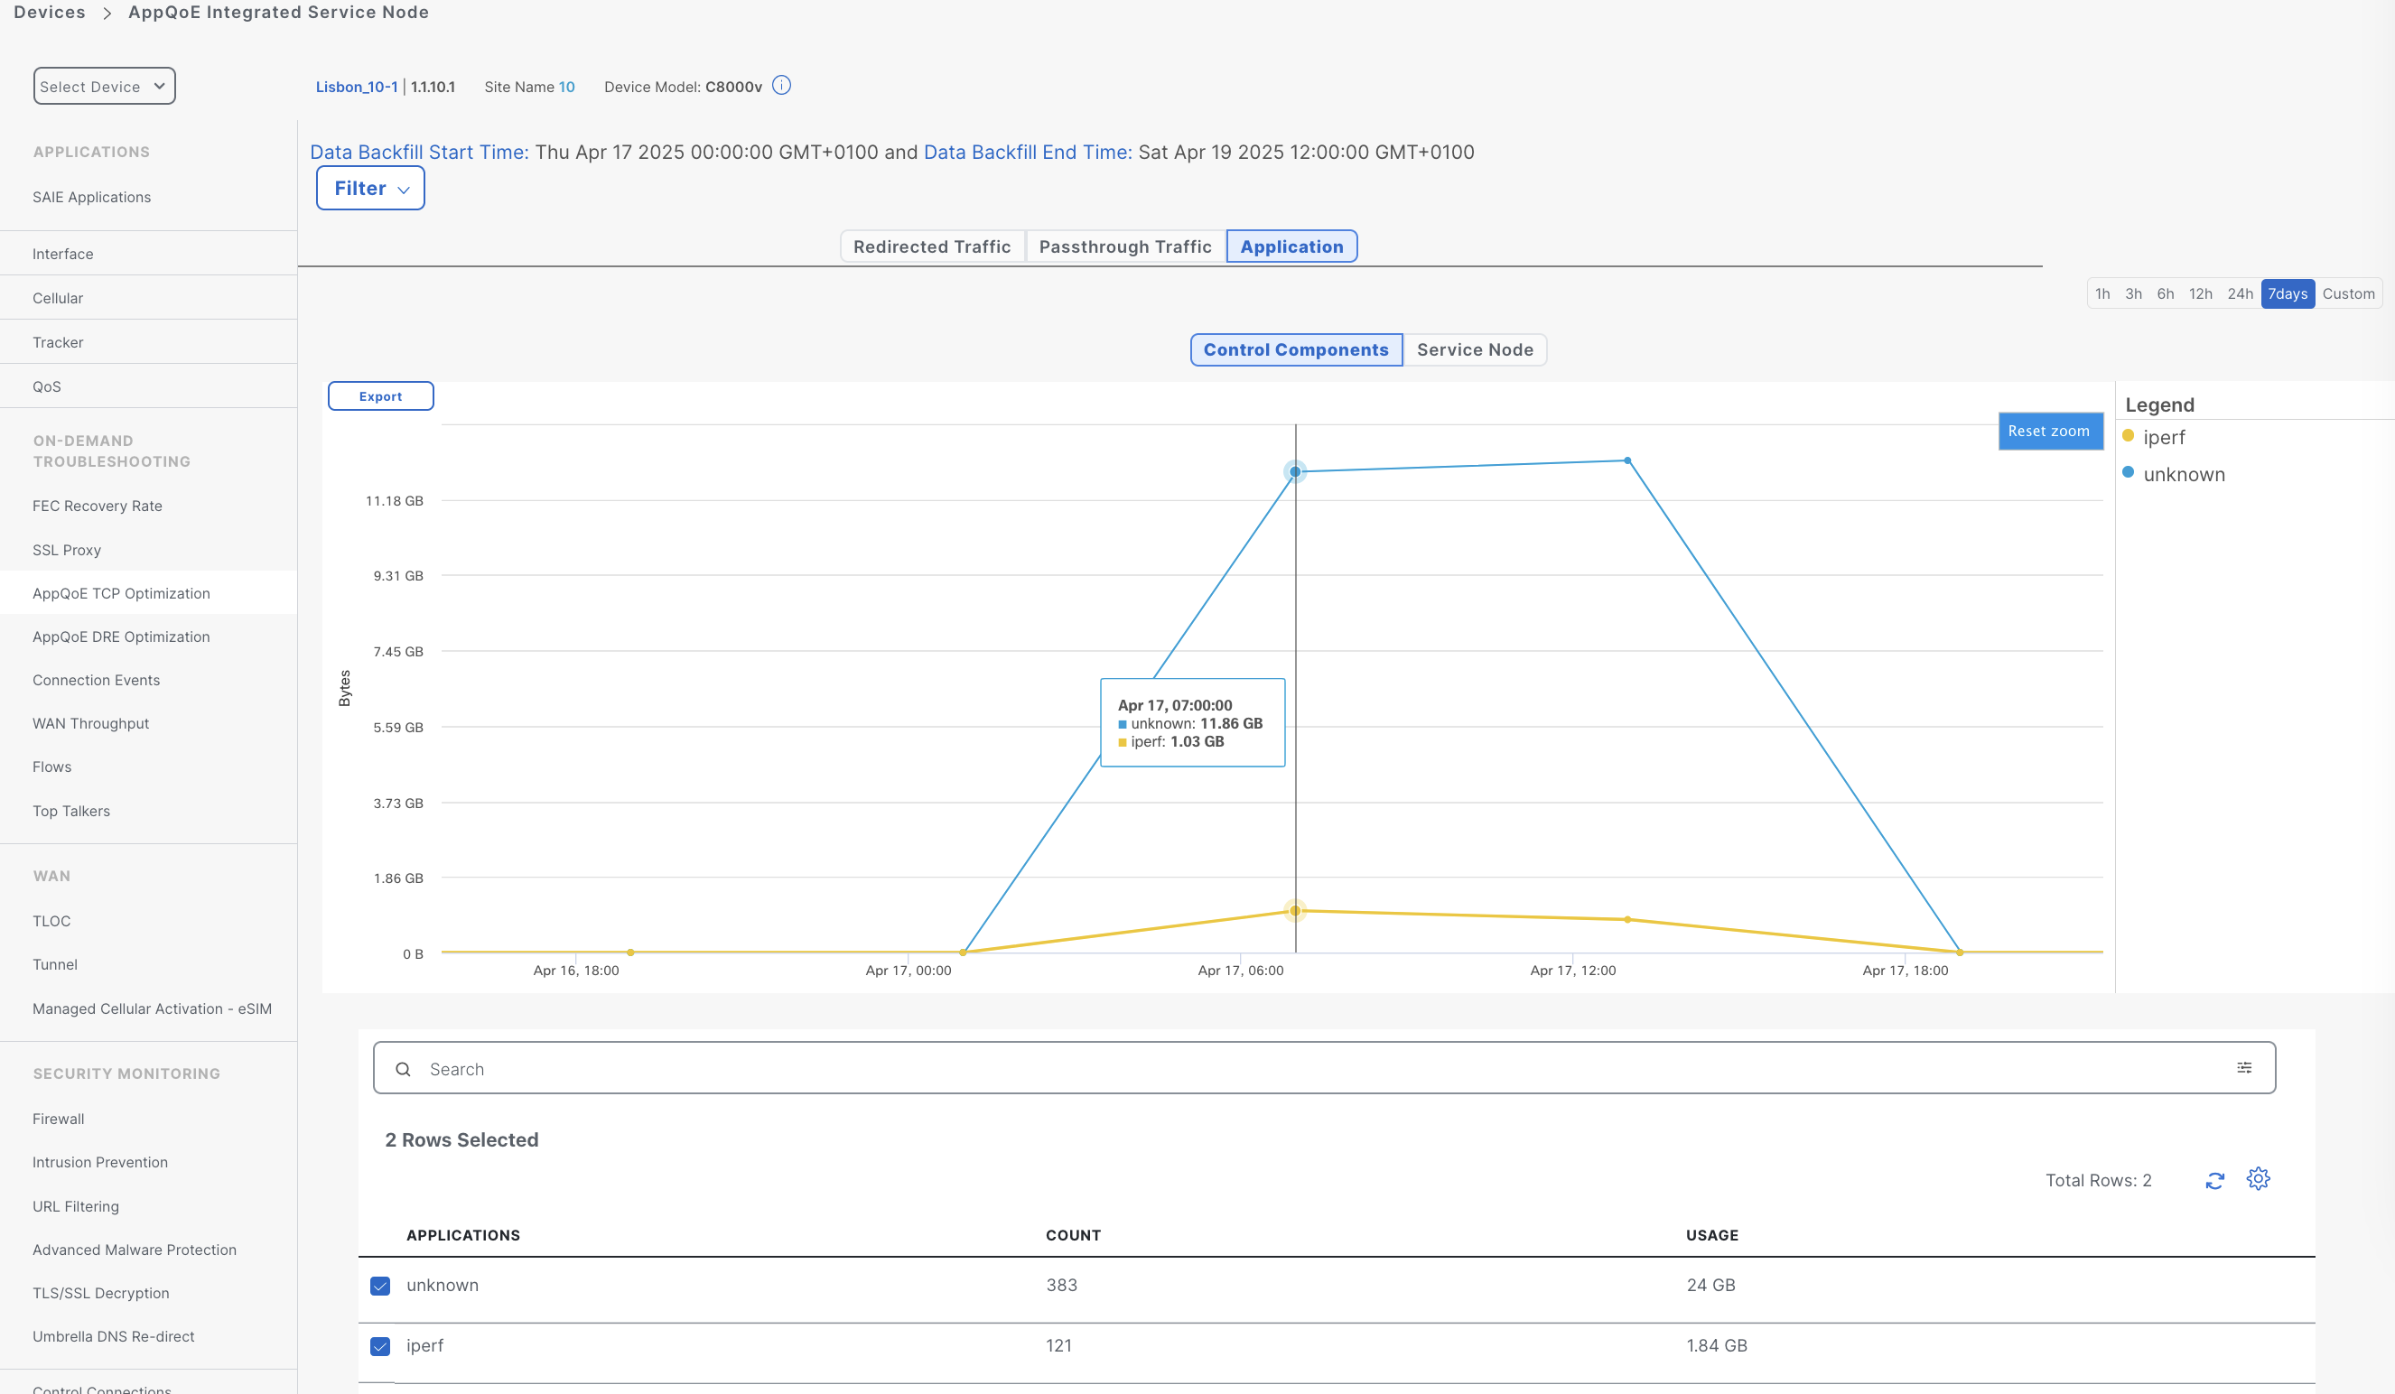Open table column settings gear

(2258, 1179)
